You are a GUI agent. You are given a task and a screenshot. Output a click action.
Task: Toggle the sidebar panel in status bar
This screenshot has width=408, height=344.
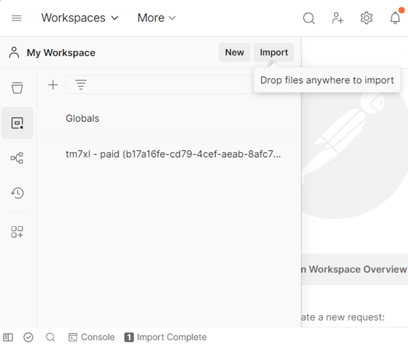pyautogui.click(x=8, y=337)
